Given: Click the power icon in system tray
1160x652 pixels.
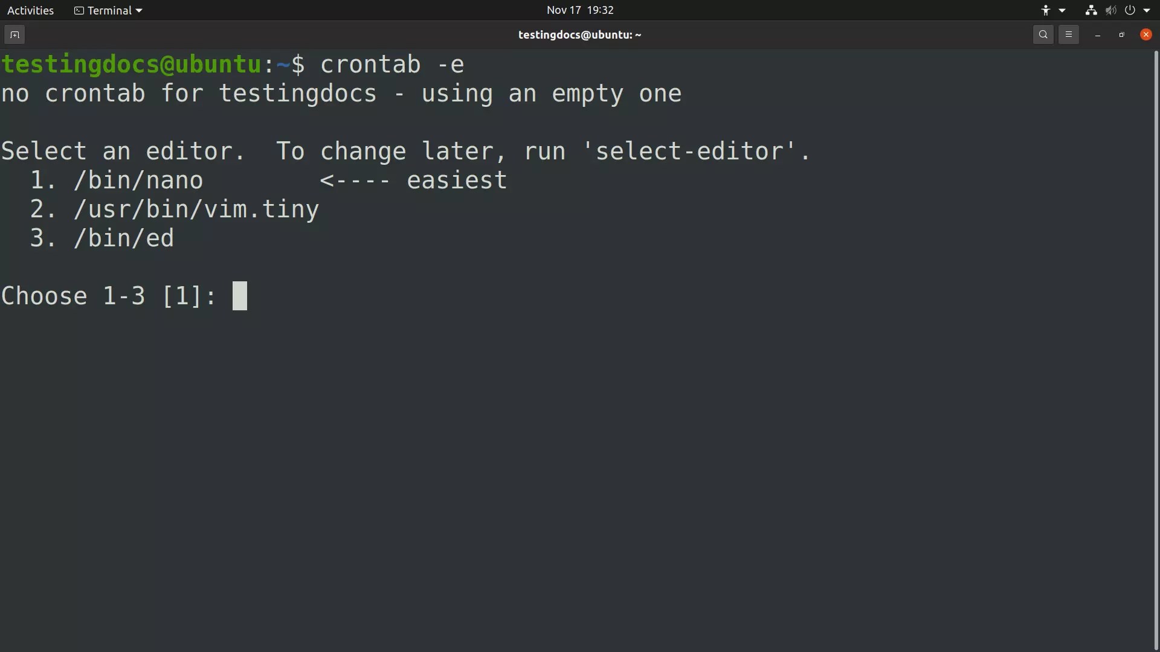Looking at the screenshot, I should point(1130,10).
